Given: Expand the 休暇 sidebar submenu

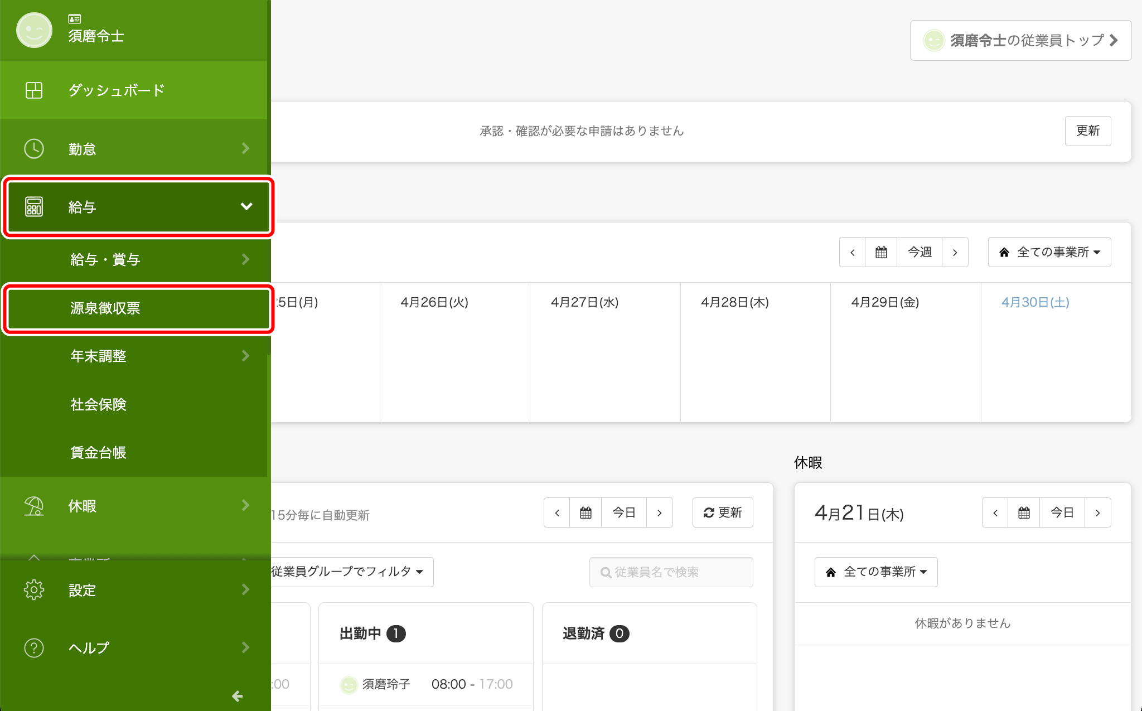Looking at the screenshot, I should [245, 505].
